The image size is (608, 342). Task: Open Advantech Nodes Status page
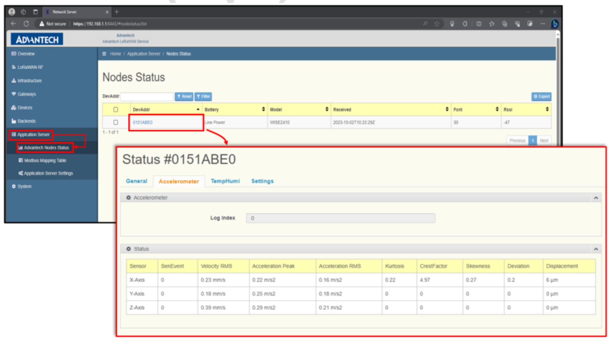pos(44,147)
